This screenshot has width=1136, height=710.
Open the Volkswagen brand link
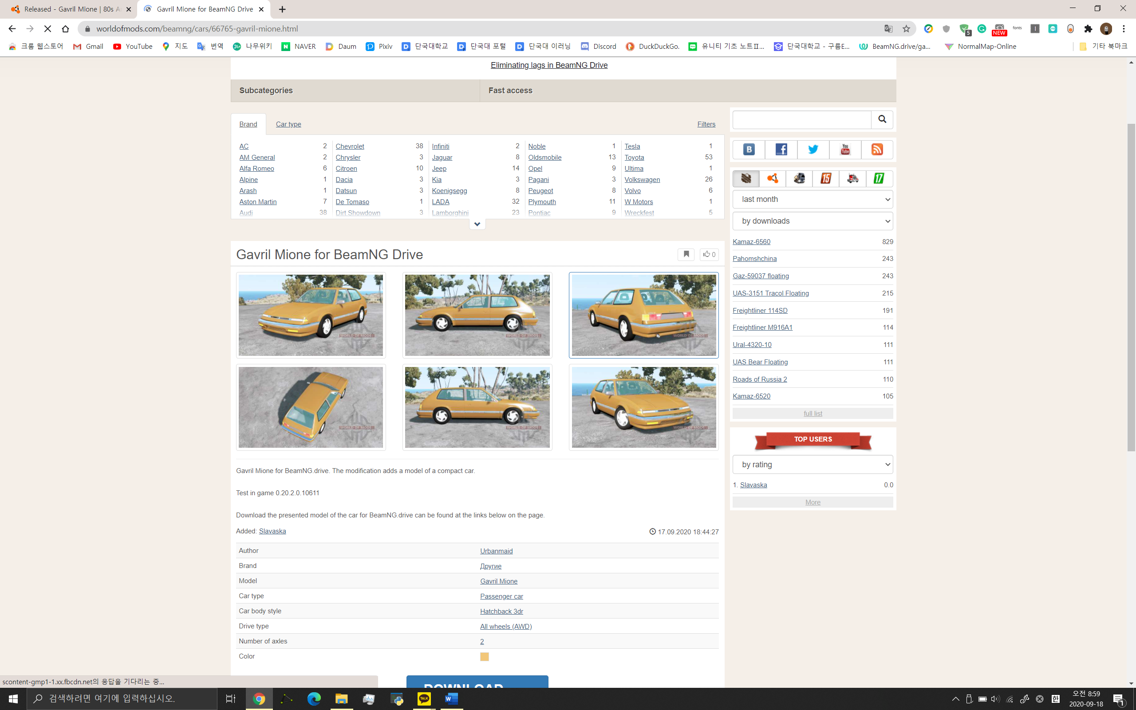(642, 179)
